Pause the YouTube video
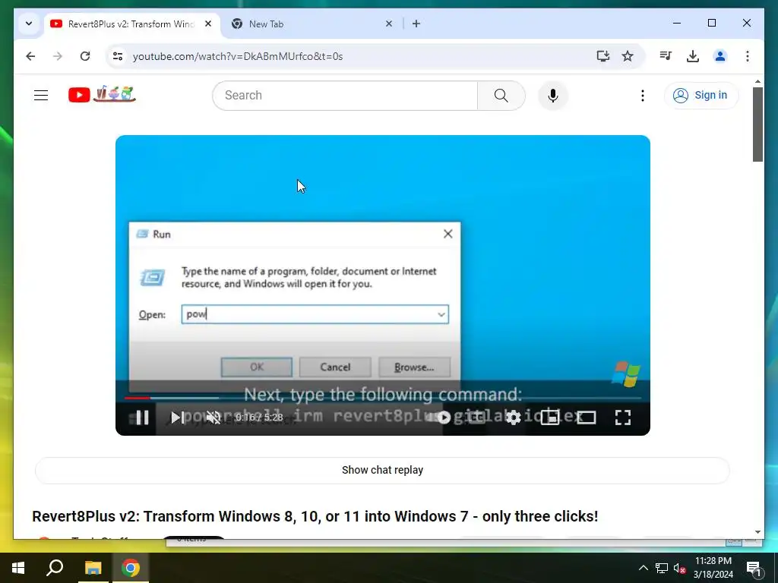The height and width of the screenshot is (583, 778). [142, 418]
